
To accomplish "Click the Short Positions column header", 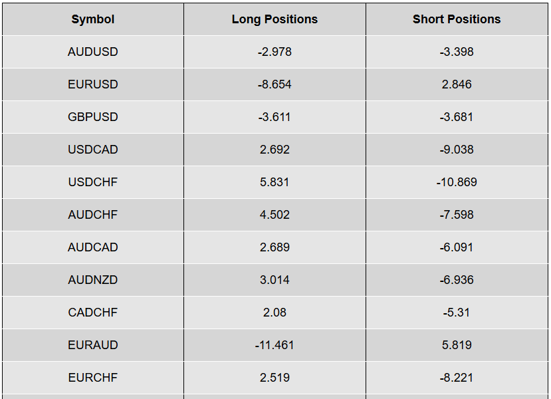I will click(457, 19).
